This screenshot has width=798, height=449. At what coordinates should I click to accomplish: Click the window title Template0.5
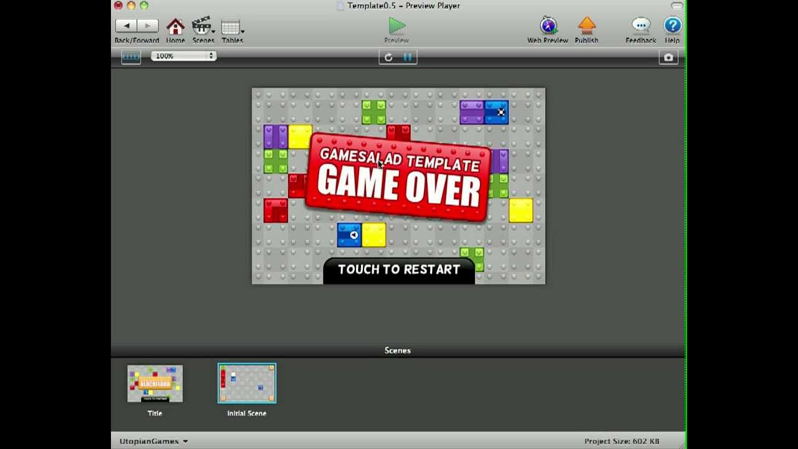(404, 6)
